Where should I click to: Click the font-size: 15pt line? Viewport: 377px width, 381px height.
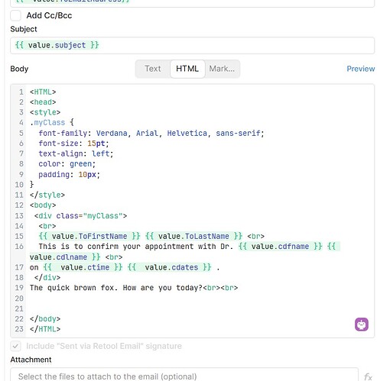coord(73,144)
